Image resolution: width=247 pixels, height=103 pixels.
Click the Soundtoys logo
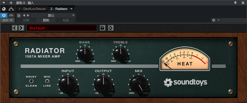(186, 82)
